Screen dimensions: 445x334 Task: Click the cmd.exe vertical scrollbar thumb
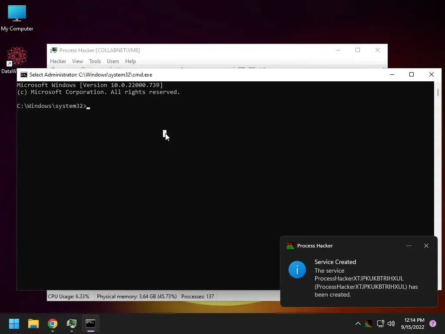coord(438,92)
